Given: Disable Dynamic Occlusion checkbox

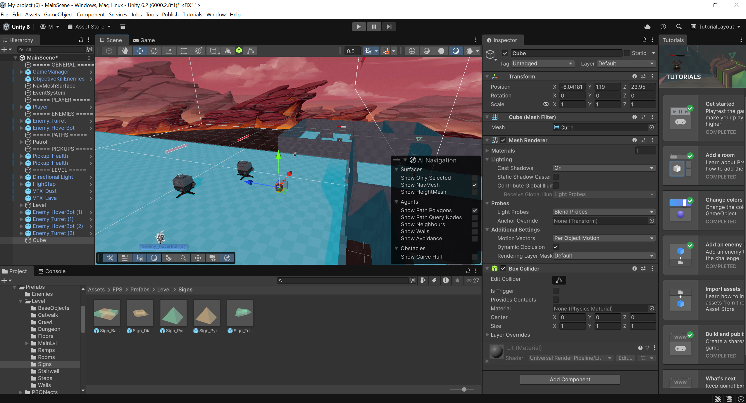Looking at the screenshot, I should 556,247.
